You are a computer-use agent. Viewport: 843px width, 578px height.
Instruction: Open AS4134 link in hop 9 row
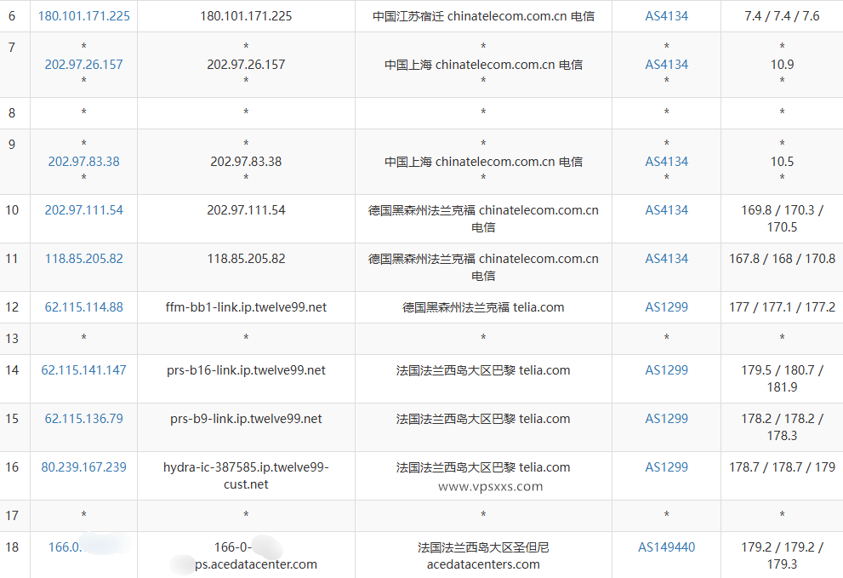[667, 162]
